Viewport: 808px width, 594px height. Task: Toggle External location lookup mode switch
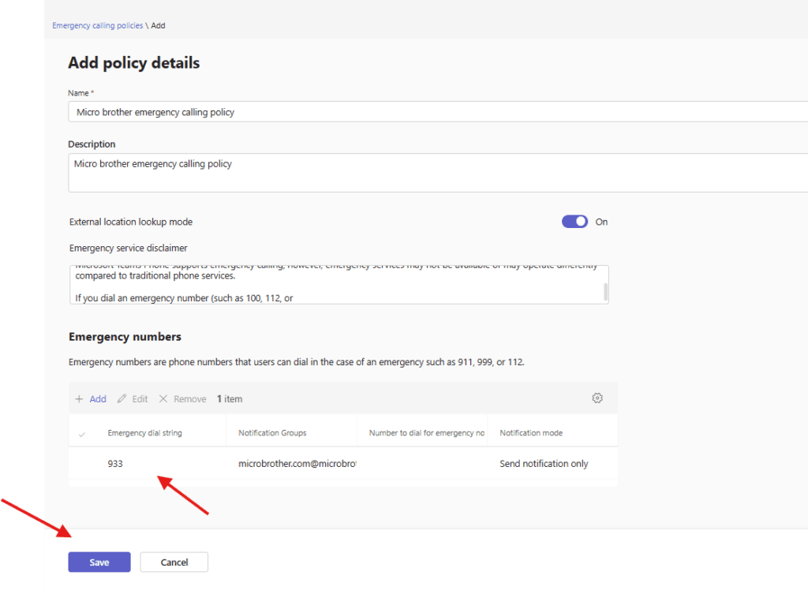pyautogui.click(x=574, y=222)
